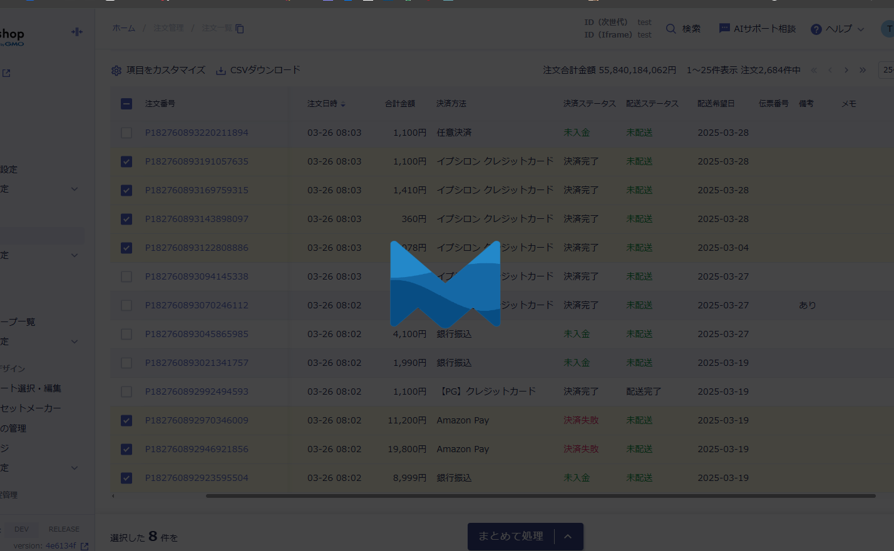Viewport: 894px width, 551px height.
Task: Uncheck order P182760893143898097
Action: [x=126, y=219]
